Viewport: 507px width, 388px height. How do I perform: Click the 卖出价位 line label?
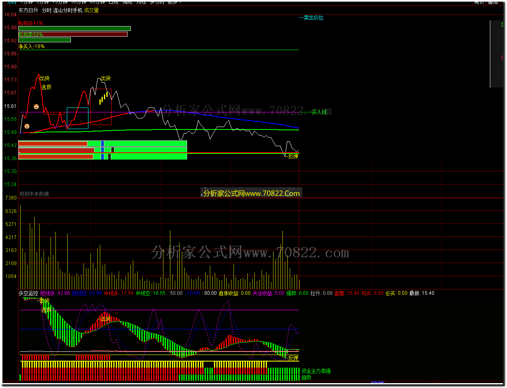(313, 18)
